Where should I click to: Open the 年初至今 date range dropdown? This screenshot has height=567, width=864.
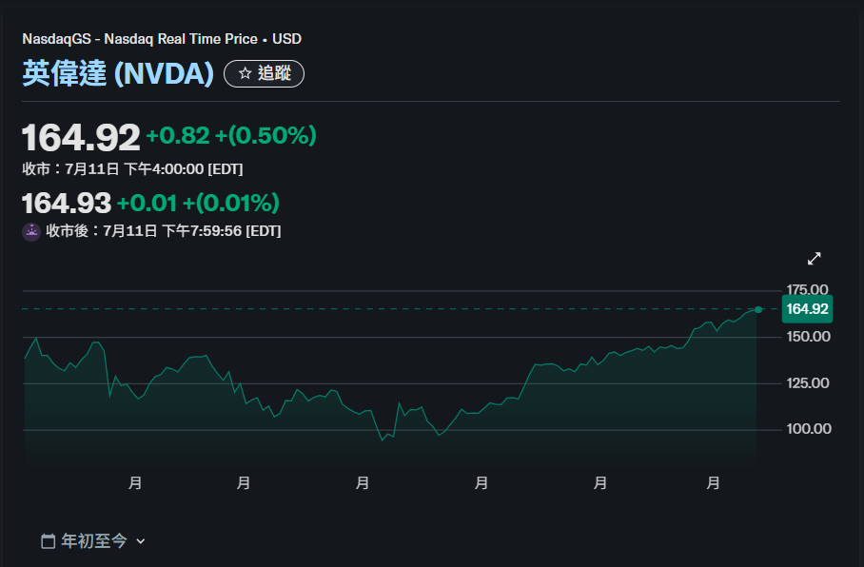(93, 541)
